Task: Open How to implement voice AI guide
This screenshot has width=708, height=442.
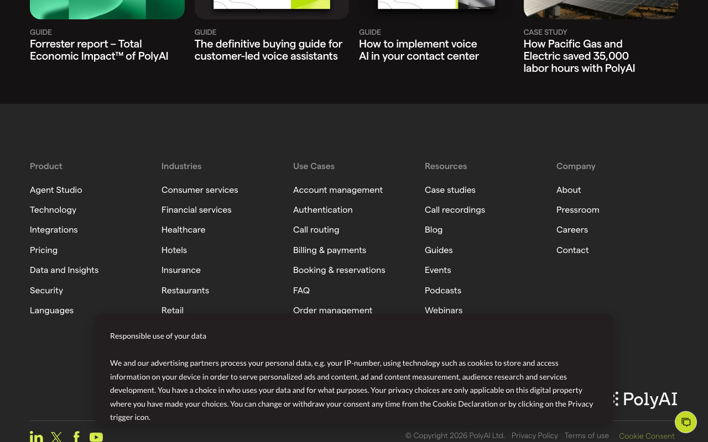Action: click(x=419, y=50)
